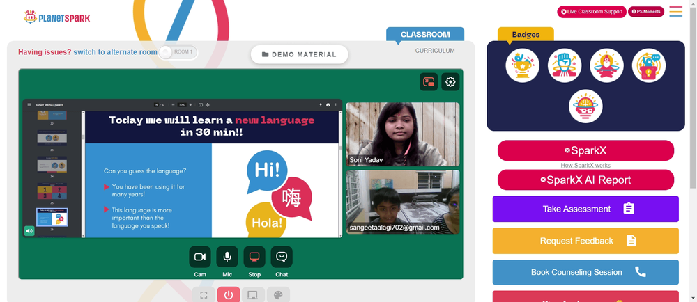
Task: Select the raised fist badge
Action: pyautogui.click(x=565, y=65)
